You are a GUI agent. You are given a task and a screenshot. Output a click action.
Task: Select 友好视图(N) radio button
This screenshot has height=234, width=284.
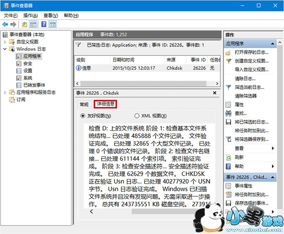tap(83, 116)
